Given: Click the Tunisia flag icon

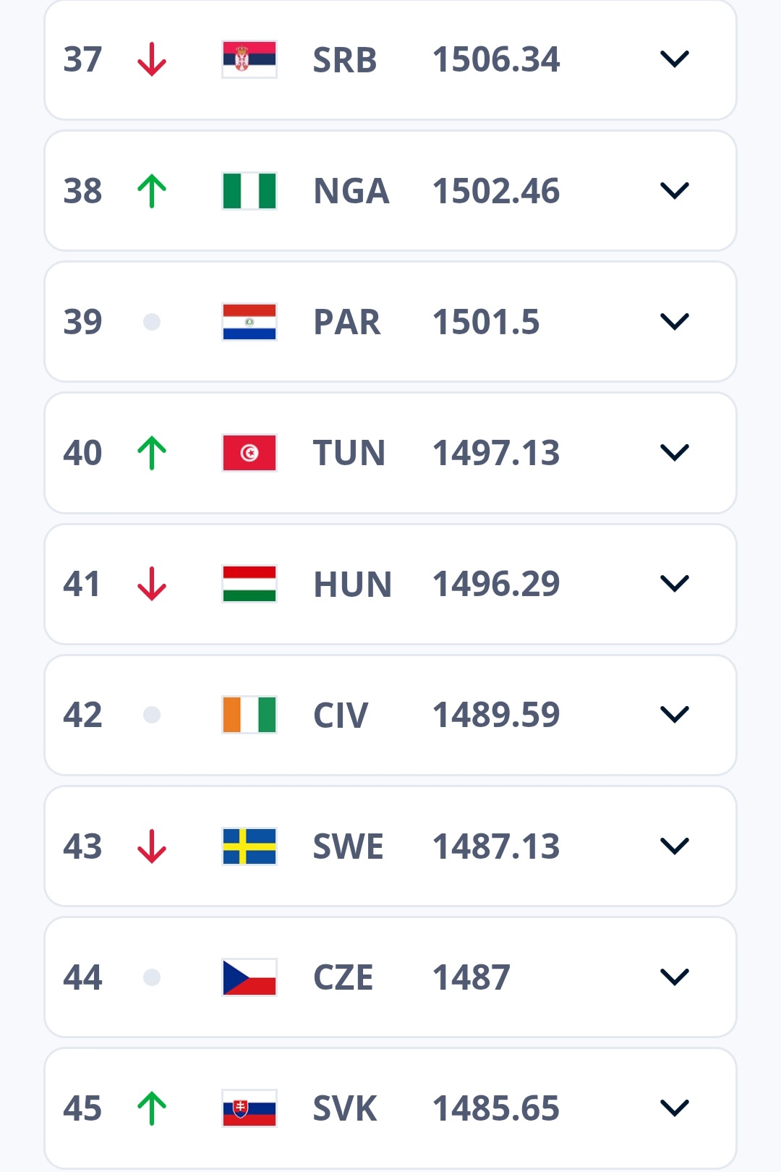Looking at the screenshot, I should tap(249, 453).
